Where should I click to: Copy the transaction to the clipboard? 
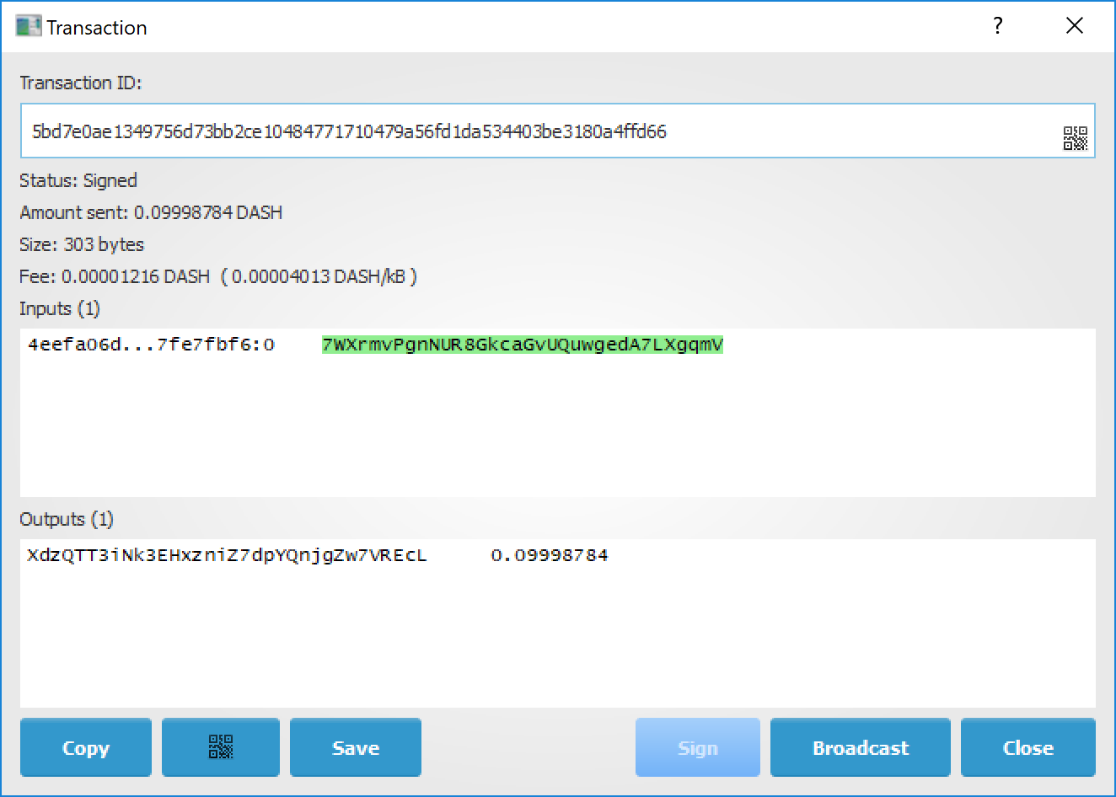pyautogui.click(x=85, y=747)
